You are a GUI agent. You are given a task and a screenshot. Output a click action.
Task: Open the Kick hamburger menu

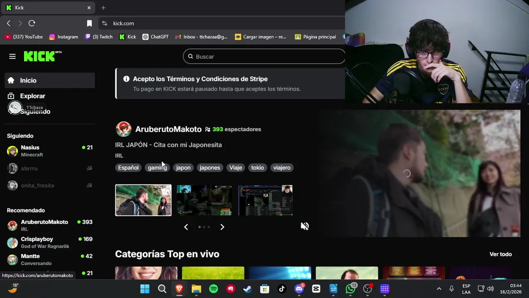12,56
